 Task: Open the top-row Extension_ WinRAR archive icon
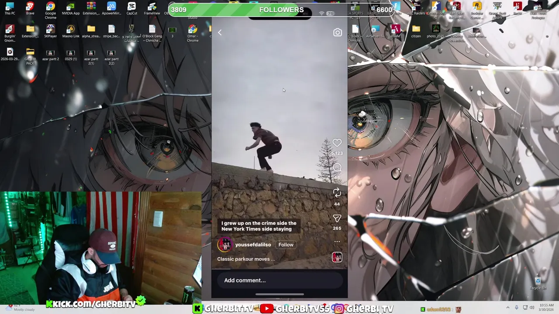click(91, 8)
